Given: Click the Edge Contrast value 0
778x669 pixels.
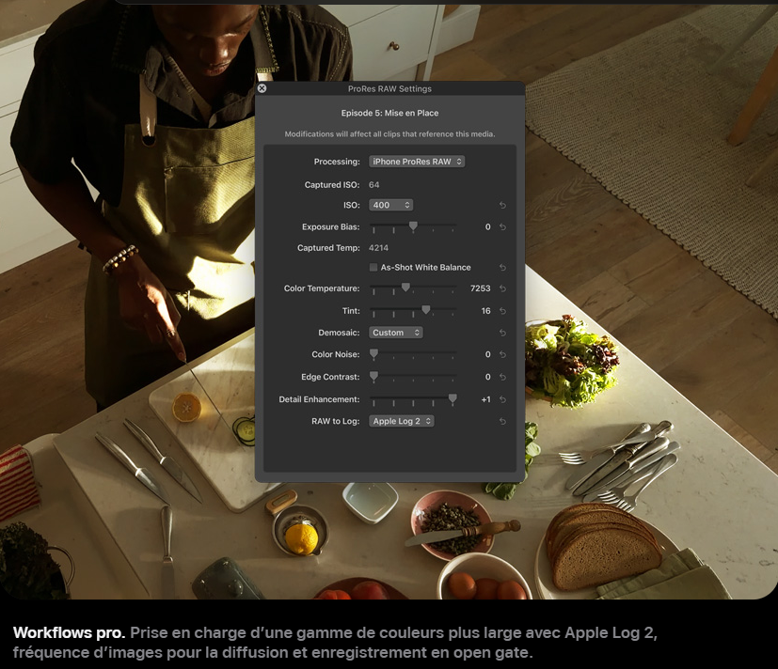Looking at the screenshot, I should pyautogui.click(x=488, y=377).
